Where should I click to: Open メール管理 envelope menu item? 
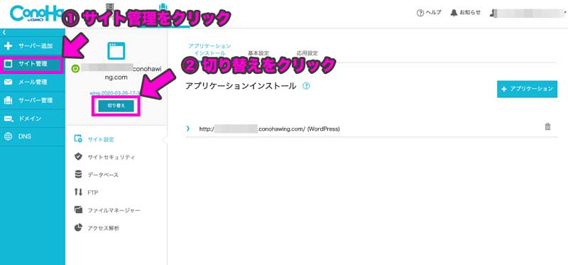tap(33, 82)
